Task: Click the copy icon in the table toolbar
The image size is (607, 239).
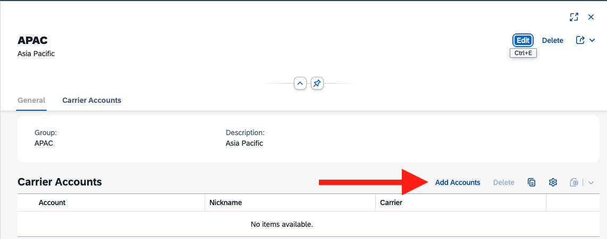Action: click(x=532, y=183)
